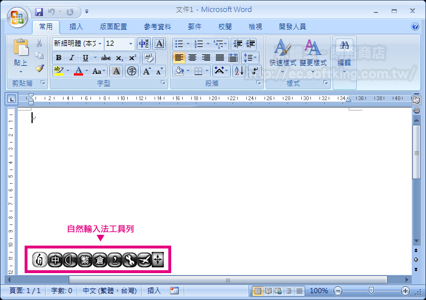
Task: Click the wrench icon on IME toolbar
Action: point(129,260)
